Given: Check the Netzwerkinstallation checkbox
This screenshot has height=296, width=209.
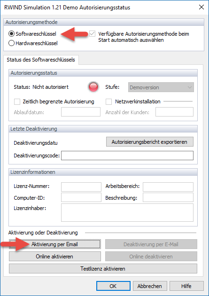Looking at the screenshot, I should pyautogui.click(x=108, y=102).
